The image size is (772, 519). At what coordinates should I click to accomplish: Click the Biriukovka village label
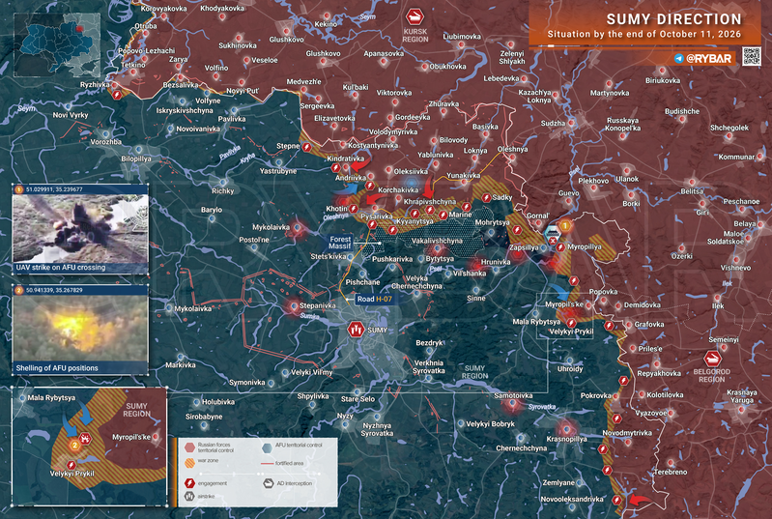pyautogui.click(x=663, y=80)
